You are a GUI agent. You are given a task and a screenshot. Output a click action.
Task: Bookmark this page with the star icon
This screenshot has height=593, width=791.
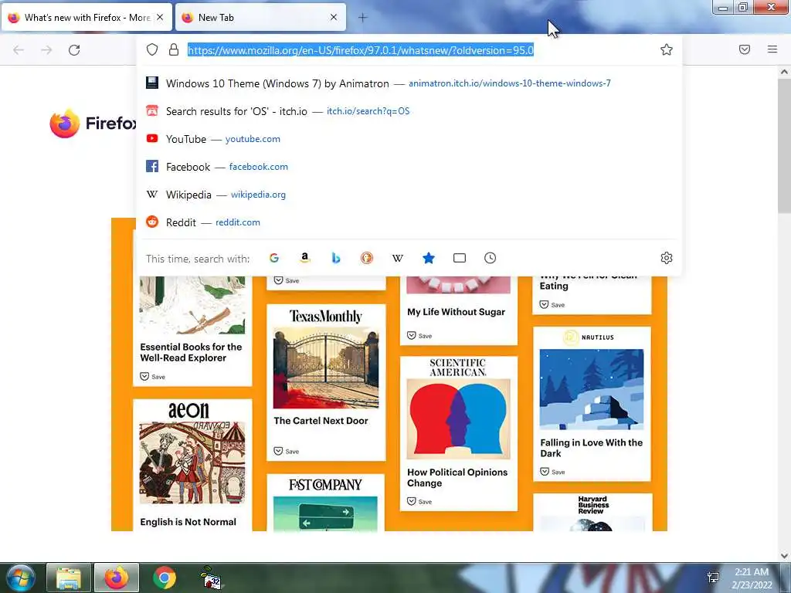pyautogui.click(x=667, y=49)
